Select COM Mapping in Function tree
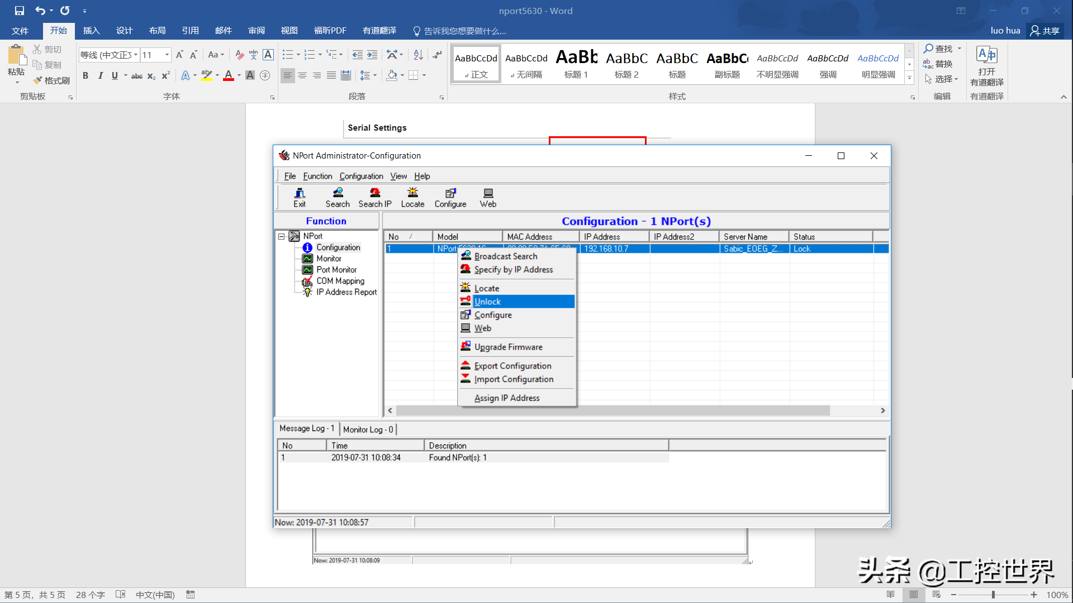The image size is (1073, 603). (340, 281)
